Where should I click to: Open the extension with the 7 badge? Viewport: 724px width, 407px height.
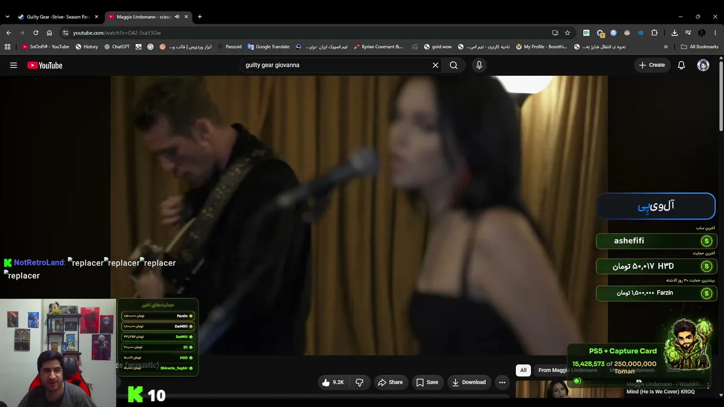click(600, 33)
